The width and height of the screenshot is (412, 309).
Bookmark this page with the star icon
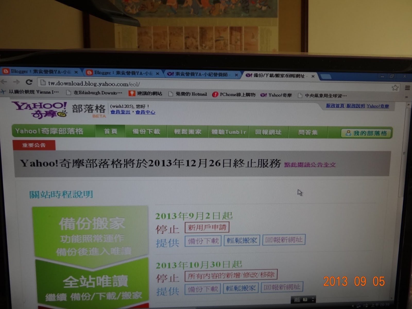point(395,88)
